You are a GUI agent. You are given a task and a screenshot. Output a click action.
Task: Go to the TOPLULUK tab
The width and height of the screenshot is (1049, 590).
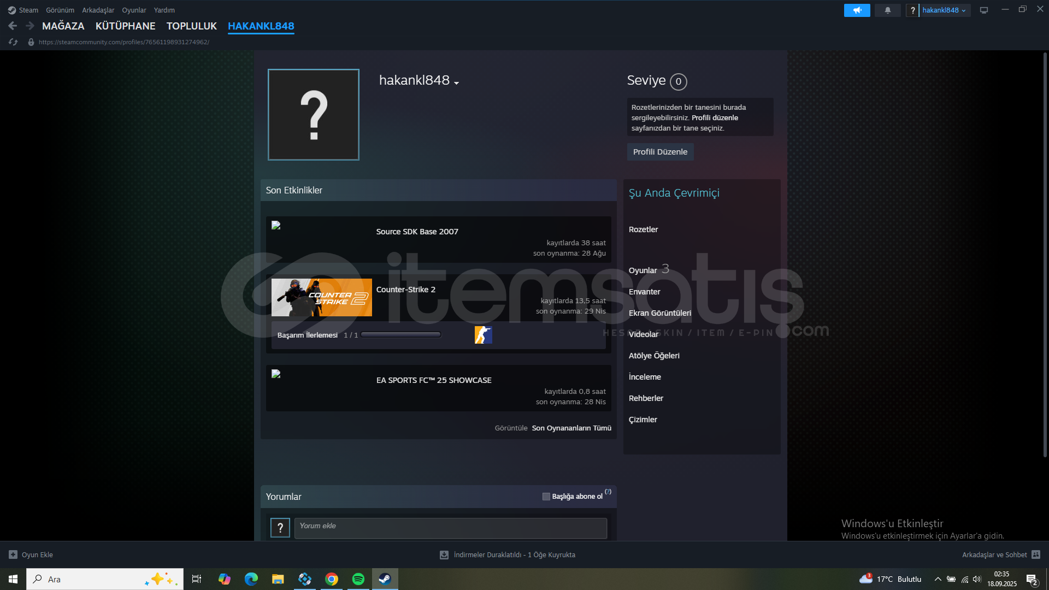coord(192,26)
